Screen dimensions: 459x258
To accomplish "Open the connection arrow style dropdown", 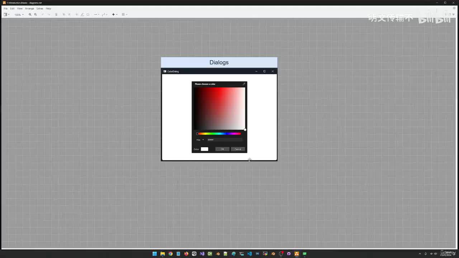I will (x=96, y=15).
